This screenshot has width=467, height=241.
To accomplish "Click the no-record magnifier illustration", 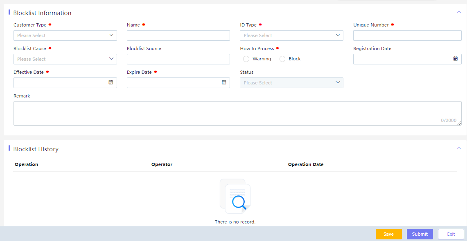I will [x=235, y=196].
